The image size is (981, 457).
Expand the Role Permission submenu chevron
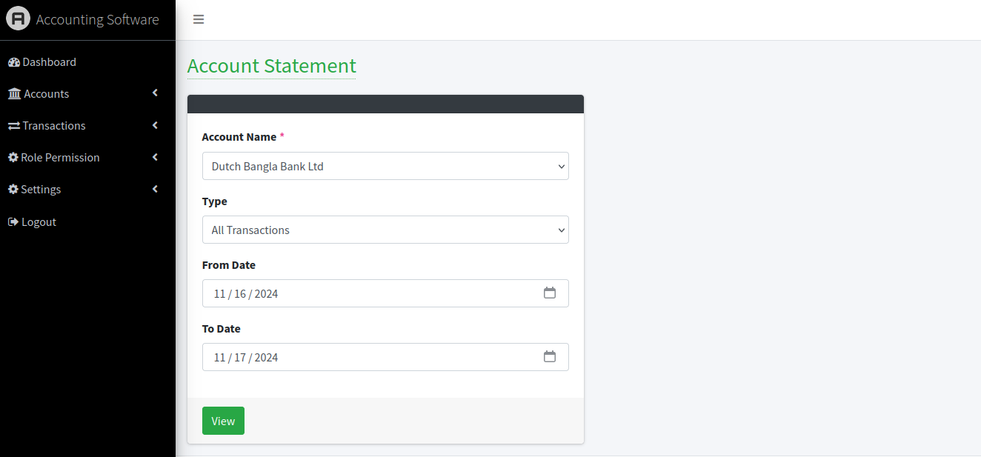pos(155,157)
